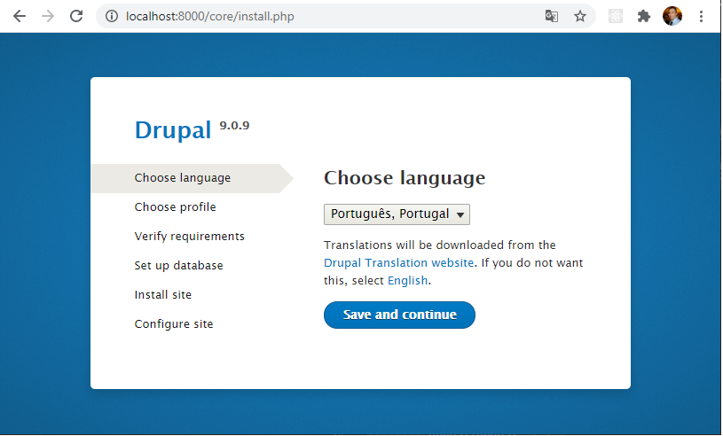Viewport: 723px width, 436px height.
Task: Select the English link
Action: pyautogui.click(x=407, y=280)
